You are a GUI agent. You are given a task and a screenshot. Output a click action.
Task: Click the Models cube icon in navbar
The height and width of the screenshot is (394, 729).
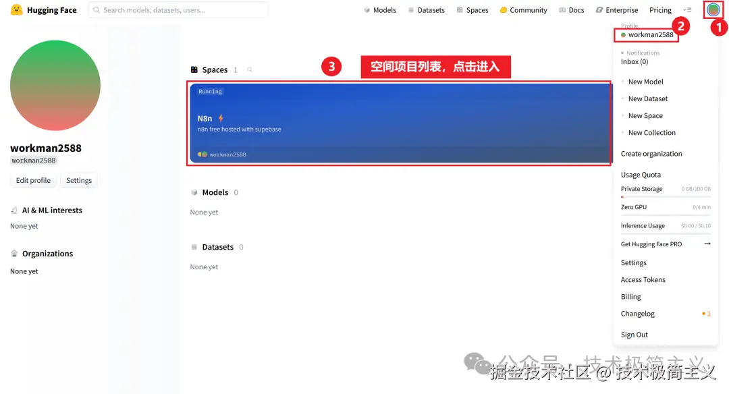point(367,9)
